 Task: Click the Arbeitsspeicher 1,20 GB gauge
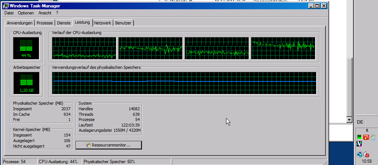[x=26, y=83]
